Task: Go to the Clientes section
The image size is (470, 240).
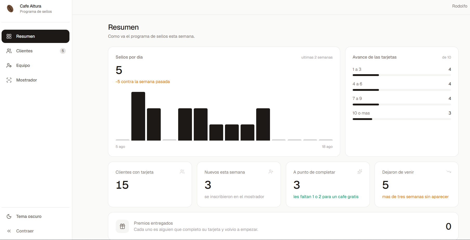Action: 35,51
